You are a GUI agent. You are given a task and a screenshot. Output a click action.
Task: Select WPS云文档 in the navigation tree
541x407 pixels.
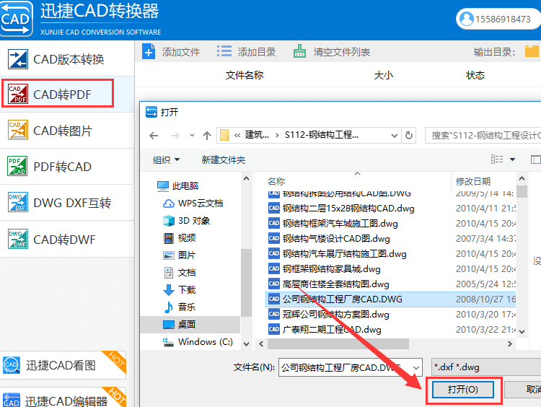click(193, 203)
